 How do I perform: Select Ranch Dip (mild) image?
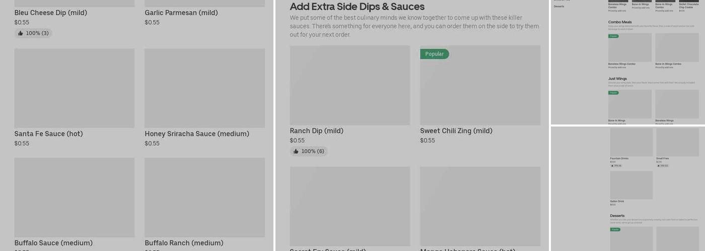349,85
